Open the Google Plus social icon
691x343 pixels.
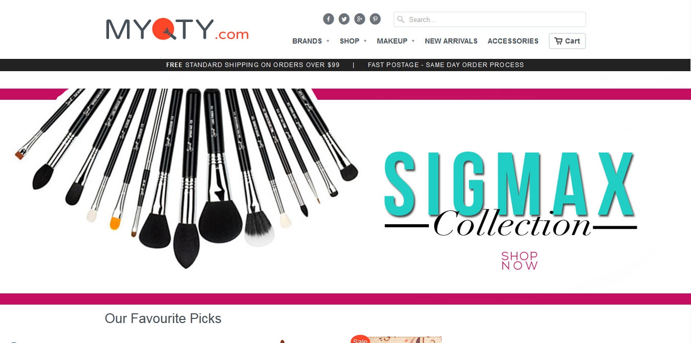pos(360,19)
